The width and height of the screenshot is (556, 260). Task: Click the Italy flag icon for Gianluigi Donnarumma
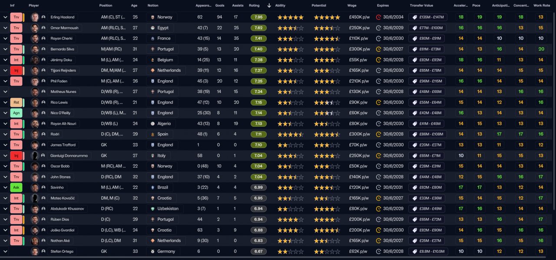coord(152,155)
